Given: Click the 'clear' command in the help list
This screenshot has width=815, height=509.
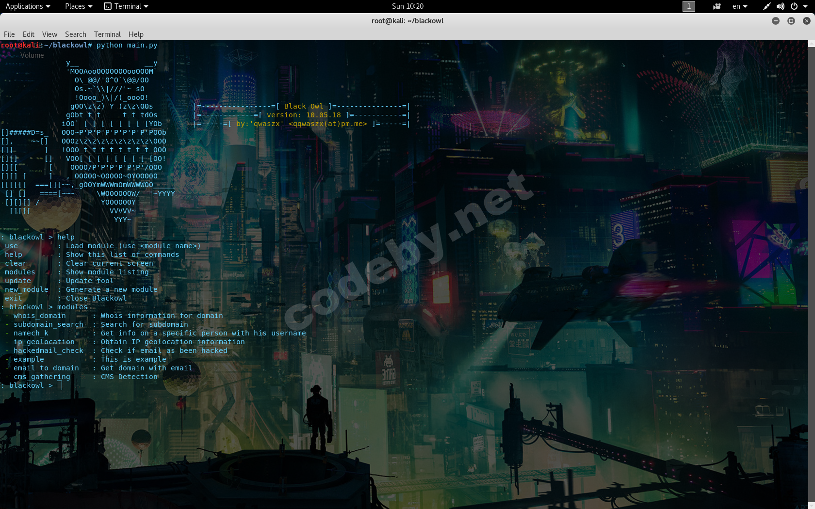Looking at the screenshot, I should [x=16, y=263].
